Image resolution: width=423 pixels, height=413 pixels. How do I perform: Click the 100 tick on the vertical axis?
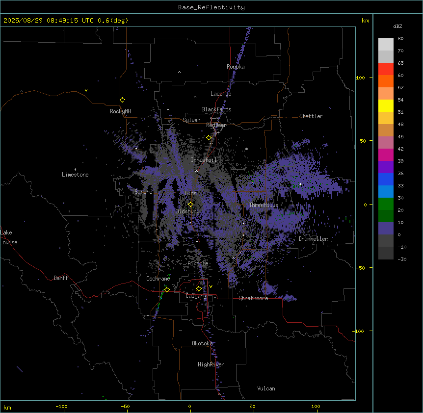coord(360,77)
